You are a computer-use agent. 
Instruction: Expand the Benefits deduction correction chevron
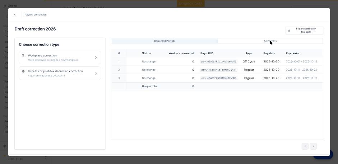[96, 73]
